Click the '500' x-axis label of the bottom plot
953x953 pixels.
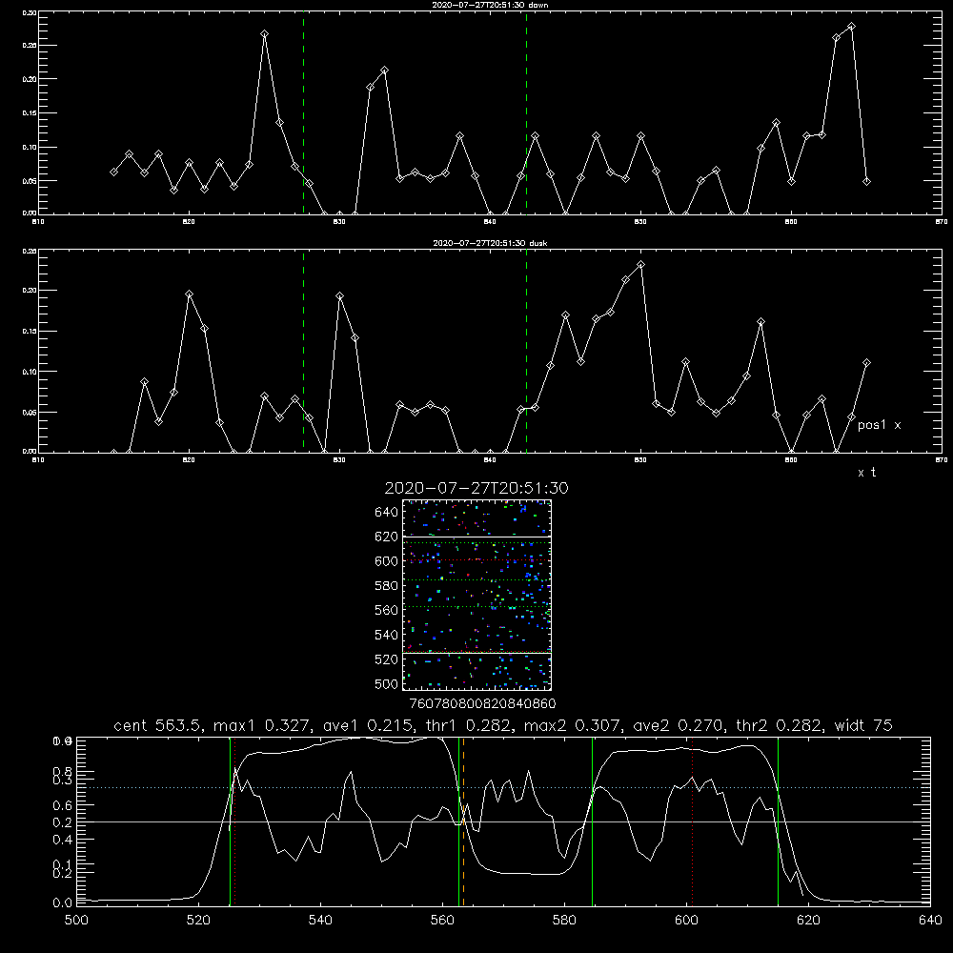[x=76, y=921]
